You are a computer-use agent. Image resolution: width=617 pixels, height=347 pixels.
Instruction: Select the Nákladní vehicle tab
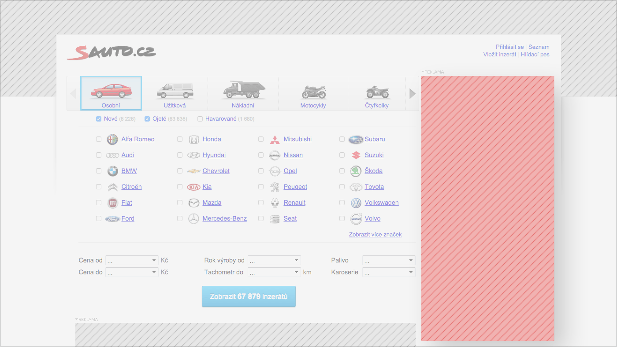(x=243, y=93)
